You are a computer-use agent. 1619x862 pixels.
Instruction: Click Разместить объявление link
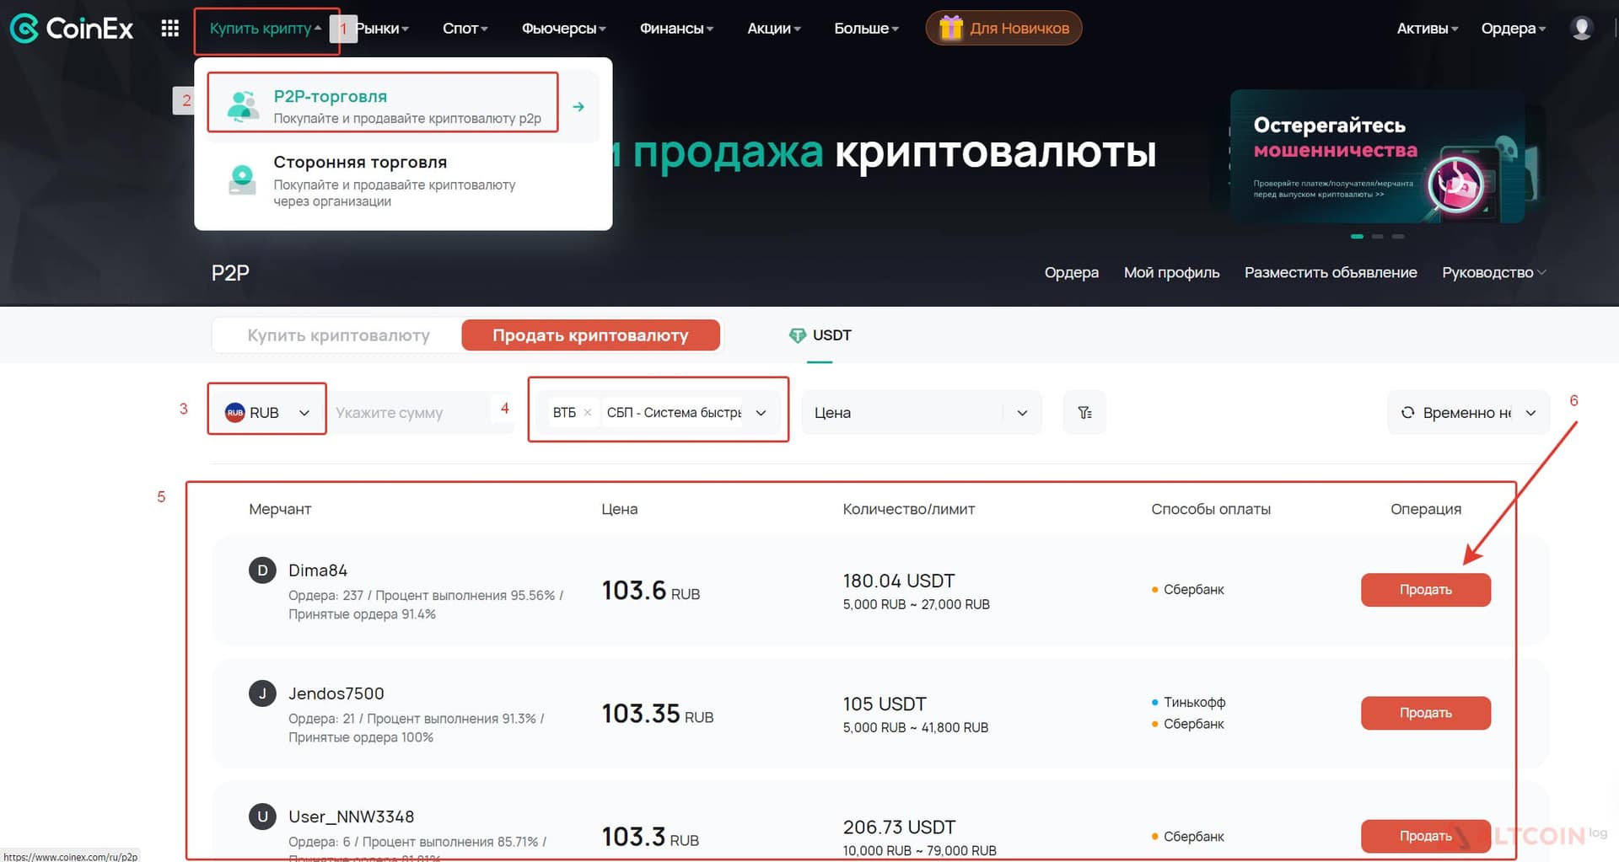[x=1331, y=273]
